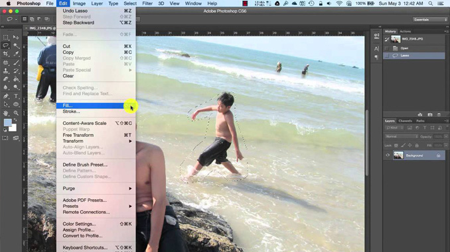
Task: Create new document from current state
Action: coord(420,114)
